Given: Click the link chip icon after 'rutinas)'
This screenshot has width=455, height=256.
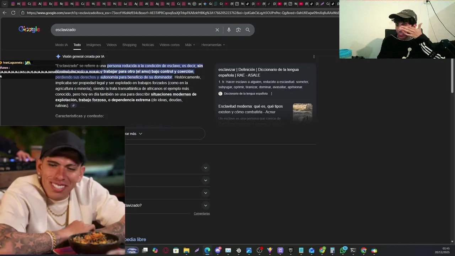Looking at the screenshot, I should pos(74,106).
